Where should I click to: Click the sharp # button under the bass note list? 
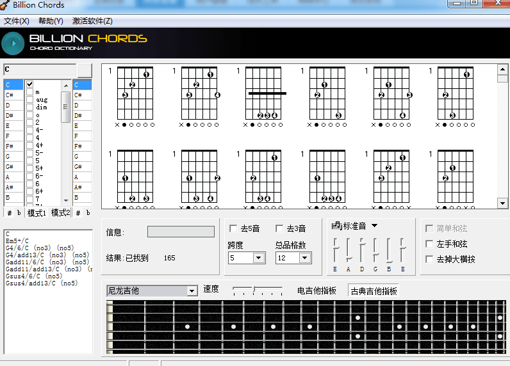(78, 213)
